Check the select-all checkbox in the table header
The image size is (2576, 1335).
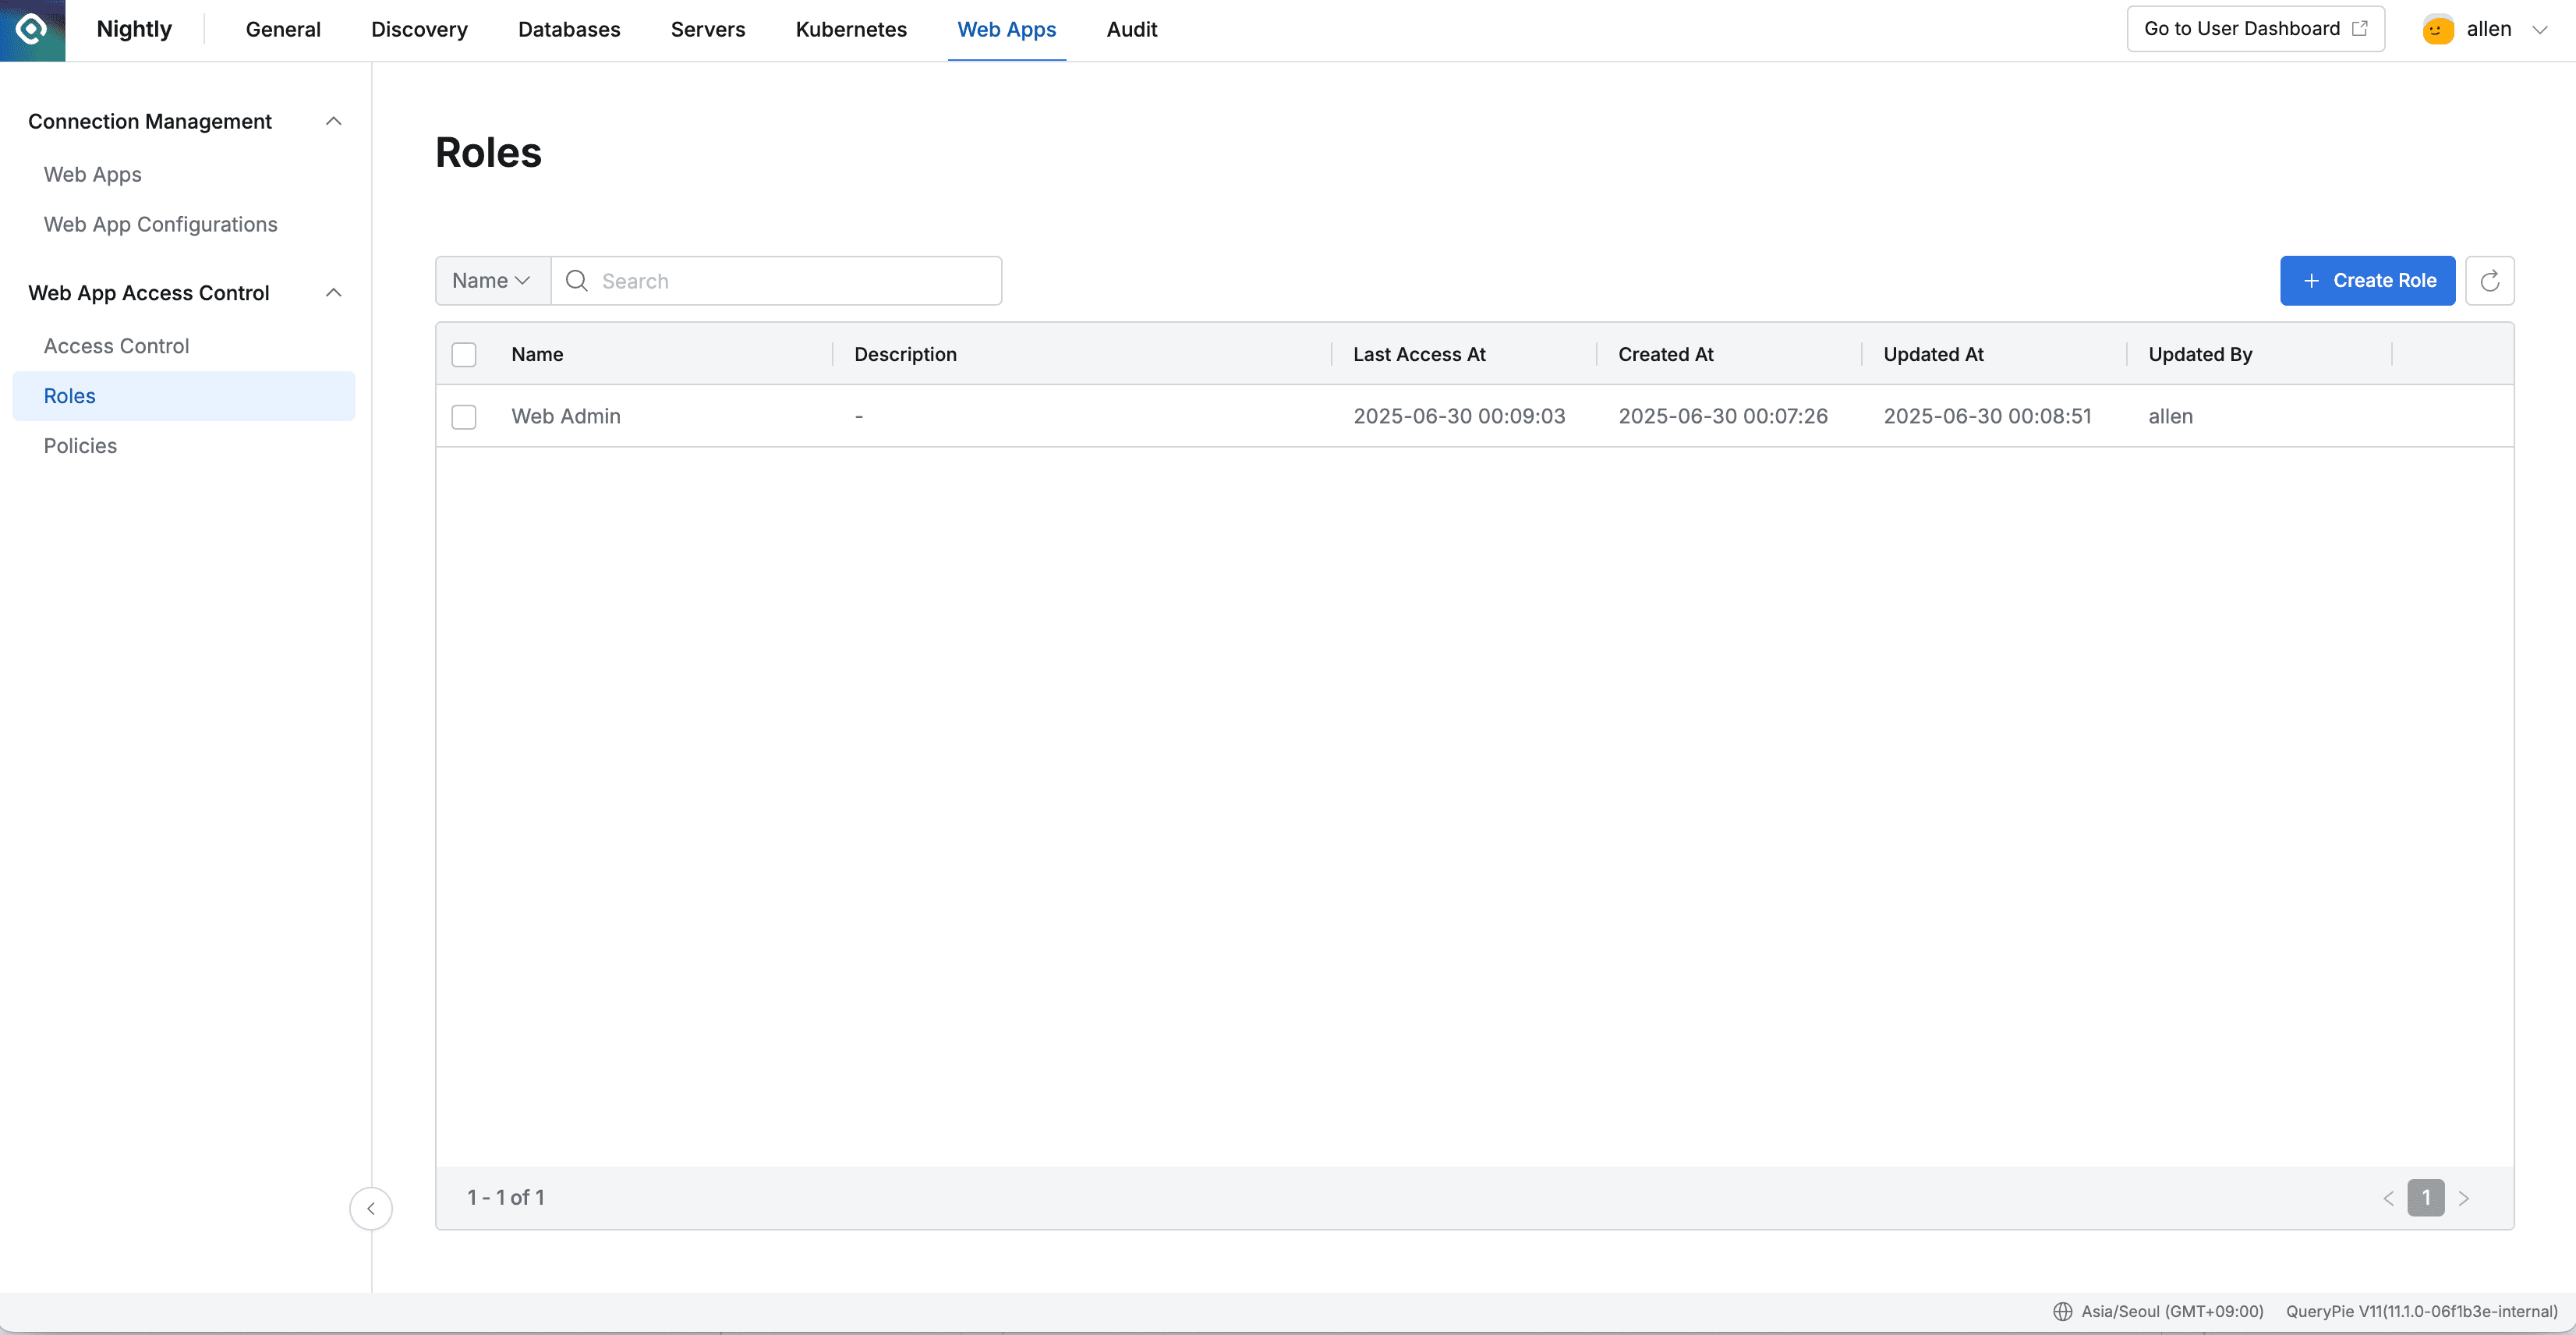click(x=464, y=354)
